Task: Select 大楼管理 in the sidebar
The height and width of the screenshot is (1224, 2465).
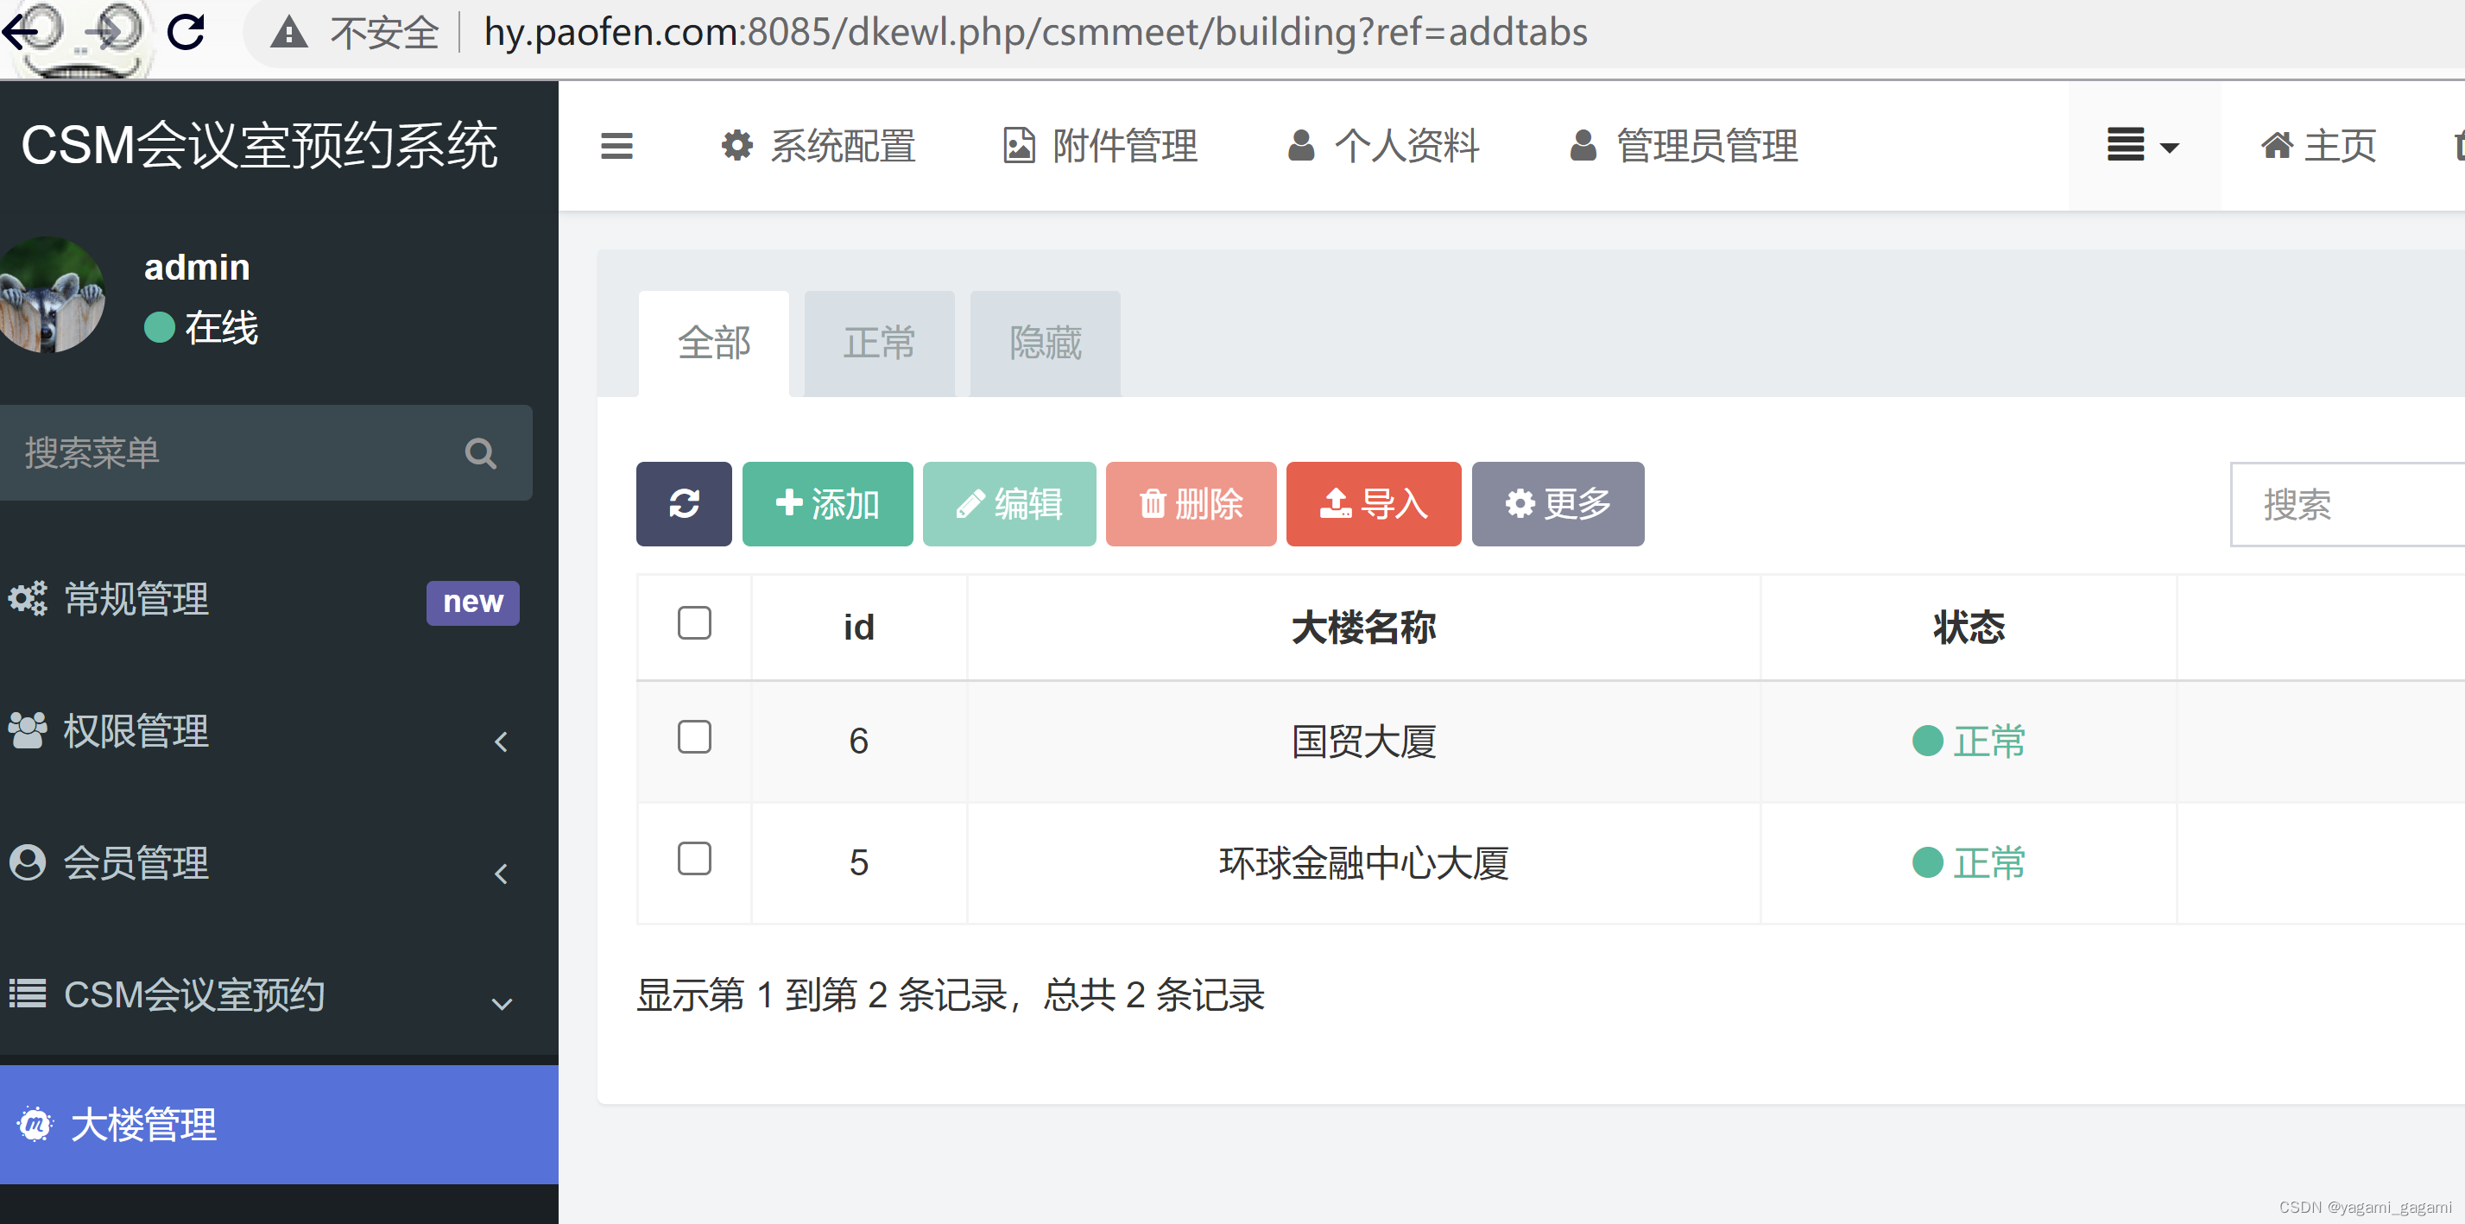Action: 280,1125
